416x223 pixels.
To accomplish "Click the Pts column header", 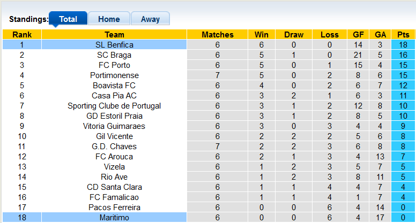I will 403,35.
